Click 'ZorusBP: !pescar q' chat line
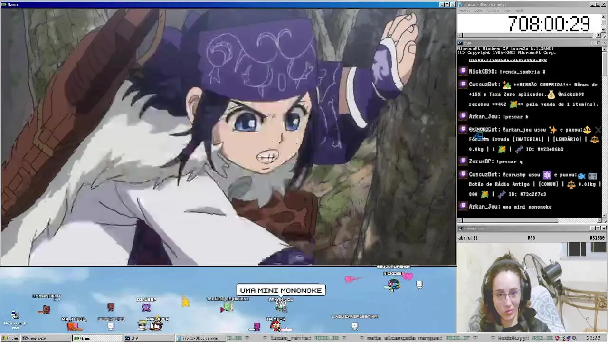 click(x=495, y=161)
